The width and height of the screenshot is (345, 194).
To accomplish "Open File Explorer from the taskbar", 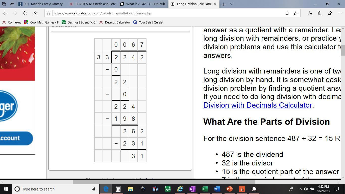I will [131, 189].
